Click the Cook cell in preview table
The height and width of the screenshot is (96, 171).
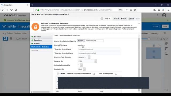(80, 92)
